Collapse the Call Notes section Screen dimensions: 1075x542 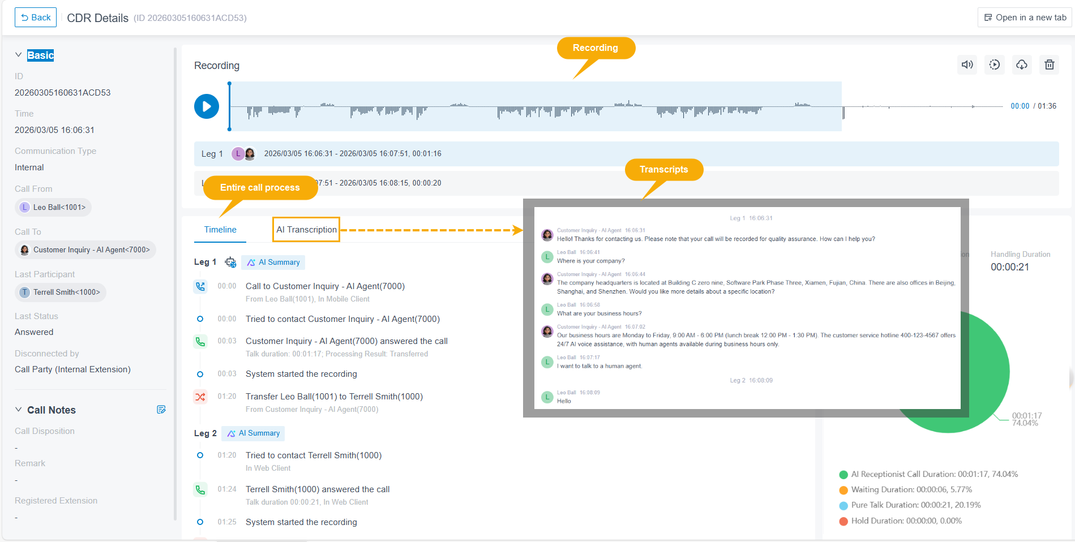pos(19,410)
